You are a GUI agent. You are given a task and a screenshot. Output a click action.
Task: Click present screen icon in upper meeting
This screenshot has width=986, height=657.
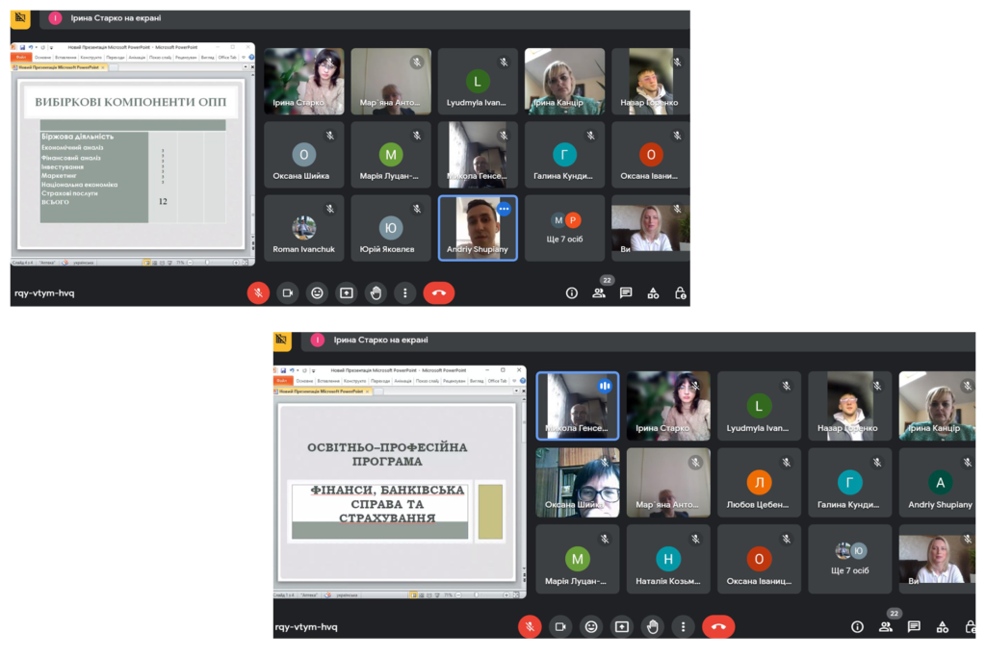pyautogui.click(x=347, y=292)
